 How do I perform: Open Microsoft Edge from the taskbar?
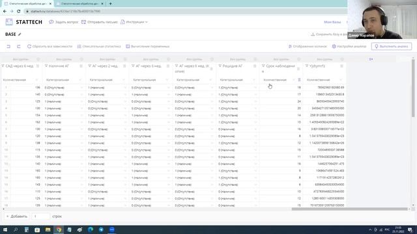91,229
